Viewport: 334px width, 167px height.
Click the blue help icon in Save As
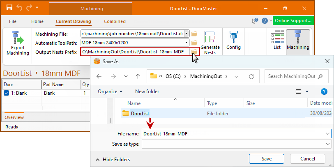click(x=324, y=92)
